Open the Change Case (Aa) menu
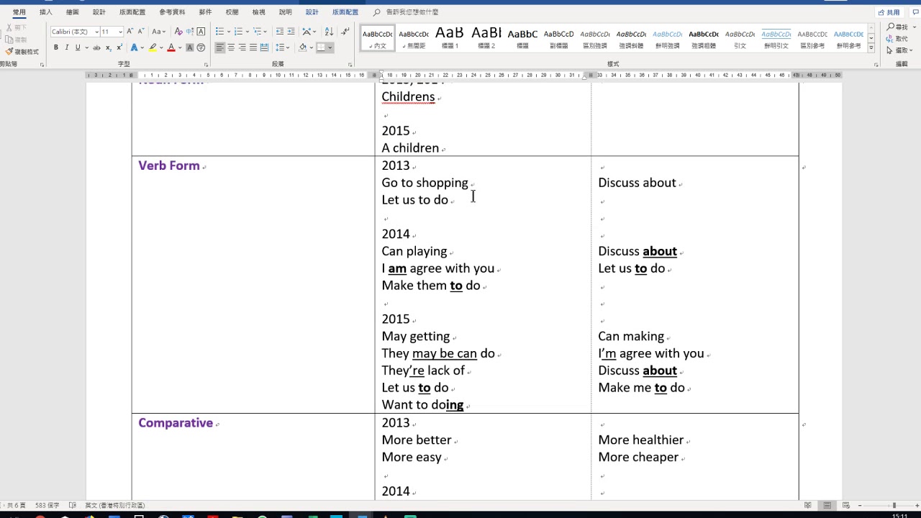 (158, 32)
